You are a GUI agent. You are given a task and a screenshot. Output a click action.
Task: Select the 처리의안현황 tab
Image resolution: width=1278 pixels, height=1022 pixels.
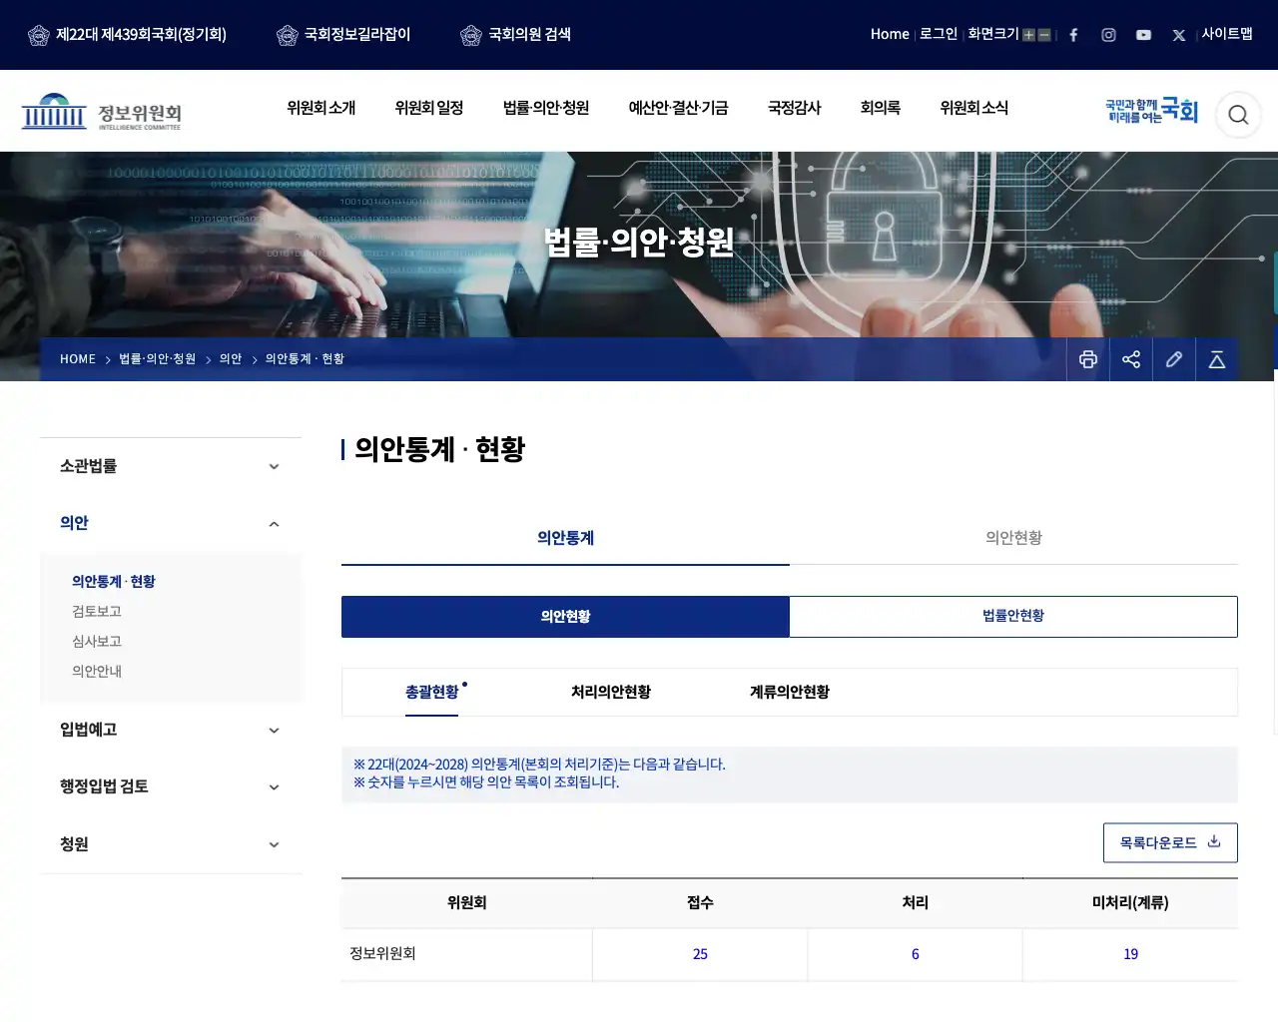pyautogui.click(x=611, y=693)
